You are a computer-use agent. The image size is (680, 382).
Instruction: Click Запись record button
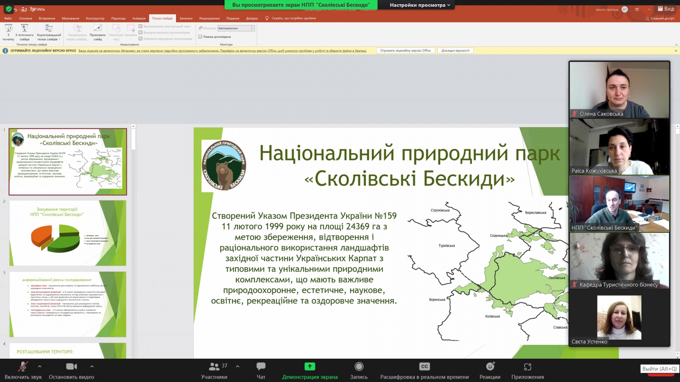[359, 370]
